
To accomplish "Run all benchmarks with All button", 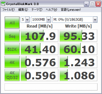I will point(12,22).
